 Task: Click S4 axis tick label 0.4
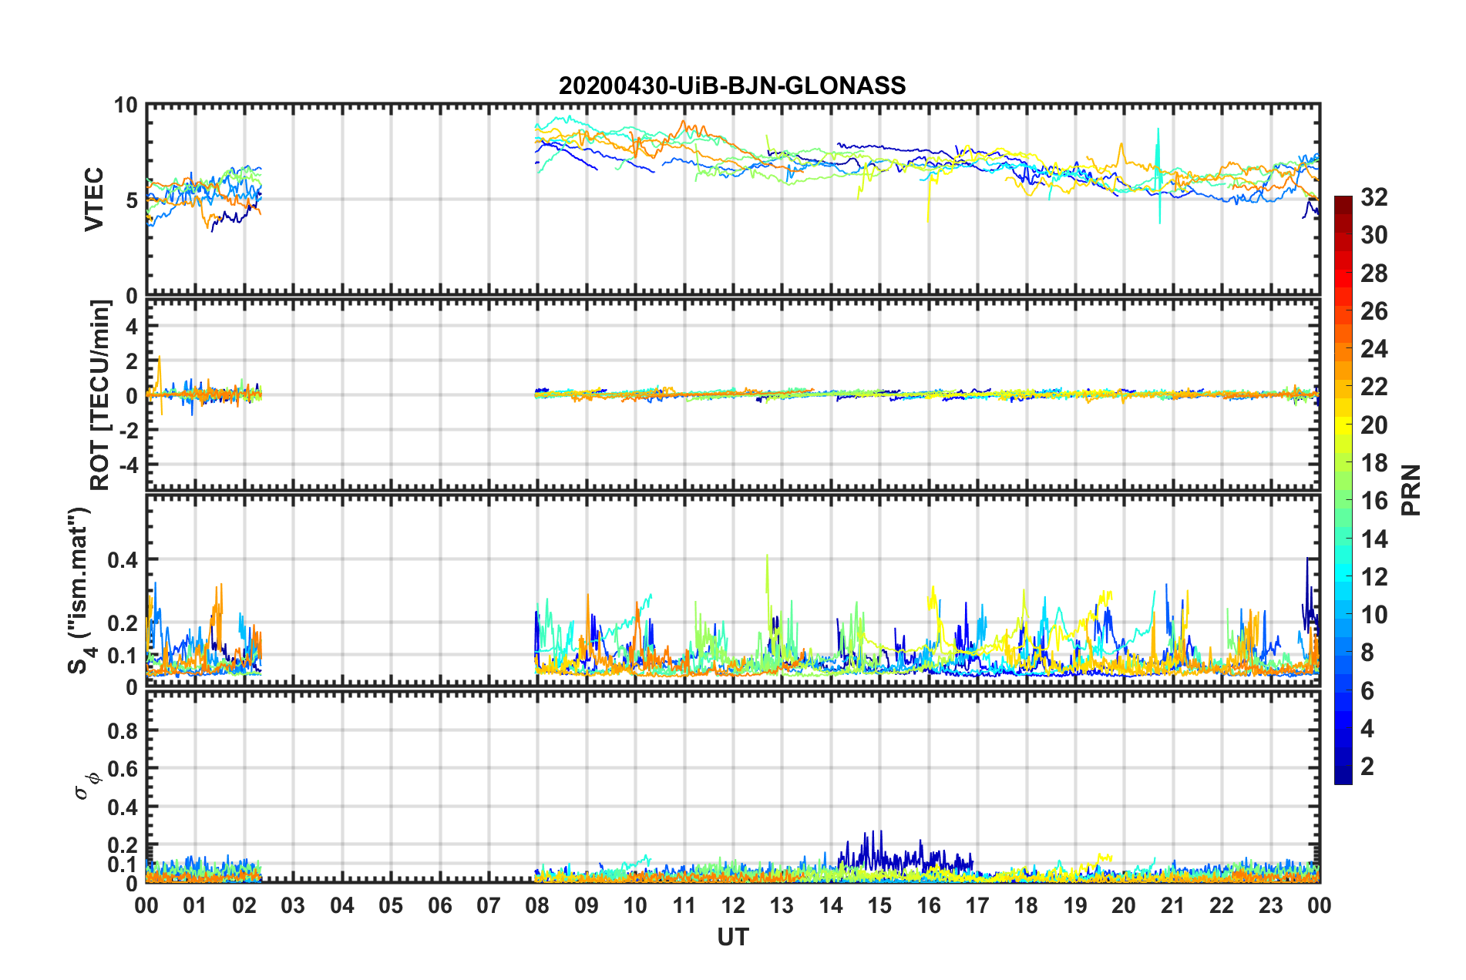click(x=123, y=560)
